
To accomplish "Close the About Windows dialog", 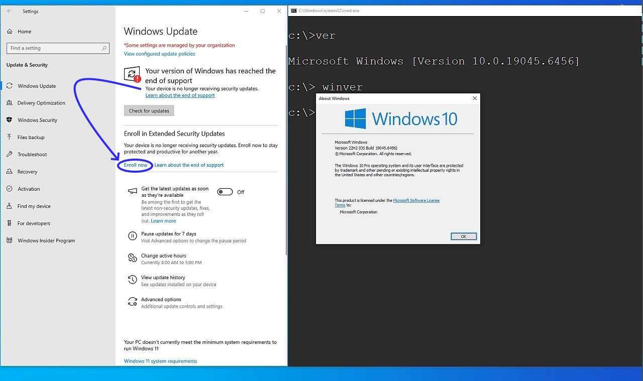I will point(475,98).
